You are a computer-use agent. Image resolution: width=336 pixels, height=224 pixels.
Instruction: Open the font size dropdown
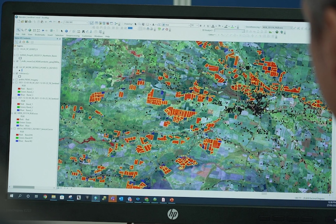coord(197,25)
